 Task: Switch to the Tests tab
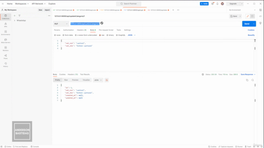point(119,30)
